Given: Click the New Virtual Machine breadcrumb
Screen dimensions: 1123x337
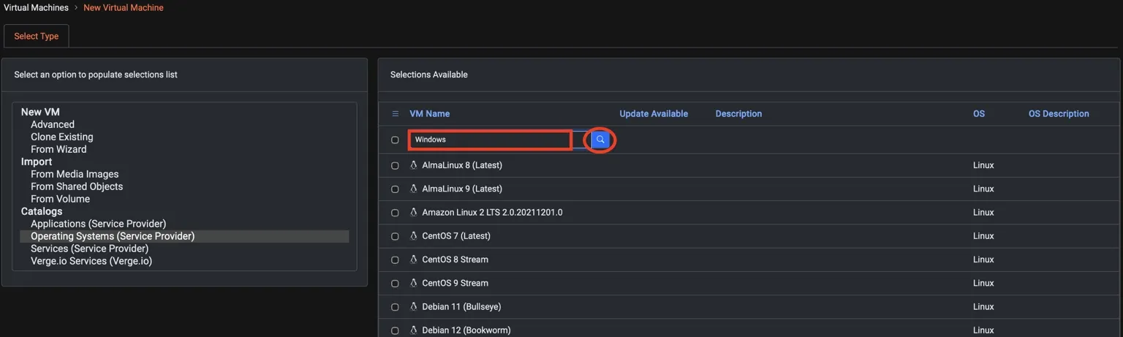Looking at the screenshot, I should (124, 7).
